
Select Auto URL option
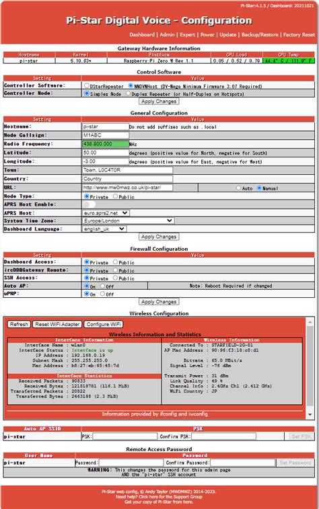(x=238, y=188)
